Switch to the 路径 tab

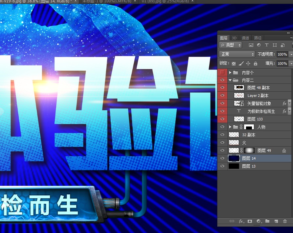pos(258,38)
